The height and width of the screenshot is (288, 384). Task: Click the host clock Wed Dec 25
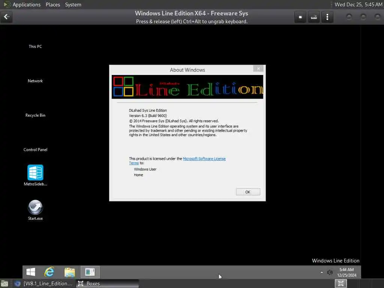358,4
